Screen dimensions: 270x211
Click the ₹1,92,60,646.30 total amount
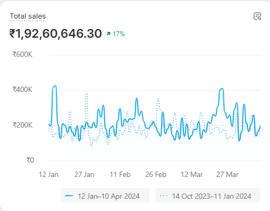point(55,33)
